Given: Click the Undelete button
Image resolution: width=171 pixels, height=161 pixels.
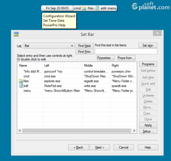Looking at the screenshot, I should point(148,95).
